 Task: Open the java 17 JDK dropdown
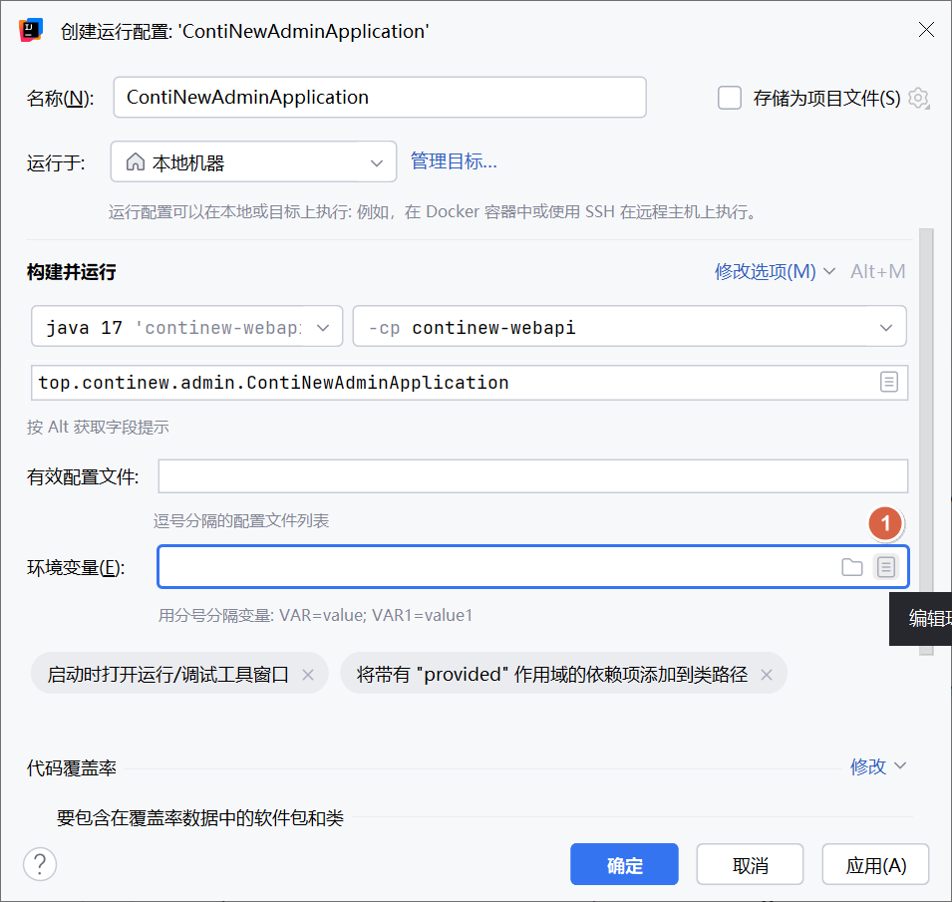click(187, 327)
